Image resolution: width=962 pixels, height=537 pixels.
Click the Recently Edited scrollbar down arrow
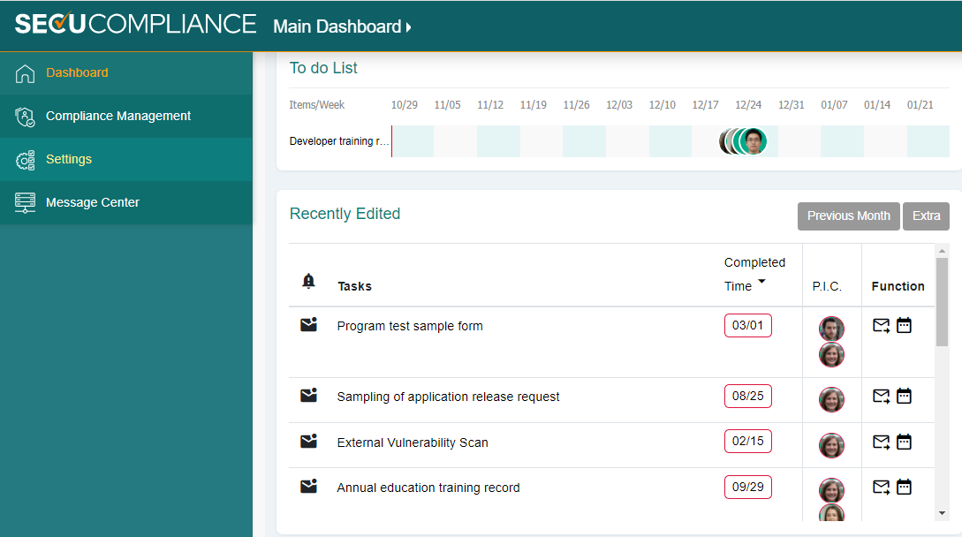coord(942,514)
